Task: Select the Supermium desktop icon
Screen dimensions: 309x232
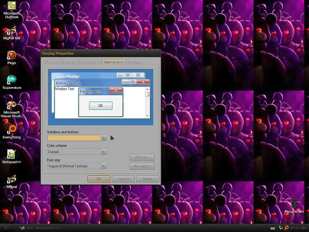Action: (12, 82)
